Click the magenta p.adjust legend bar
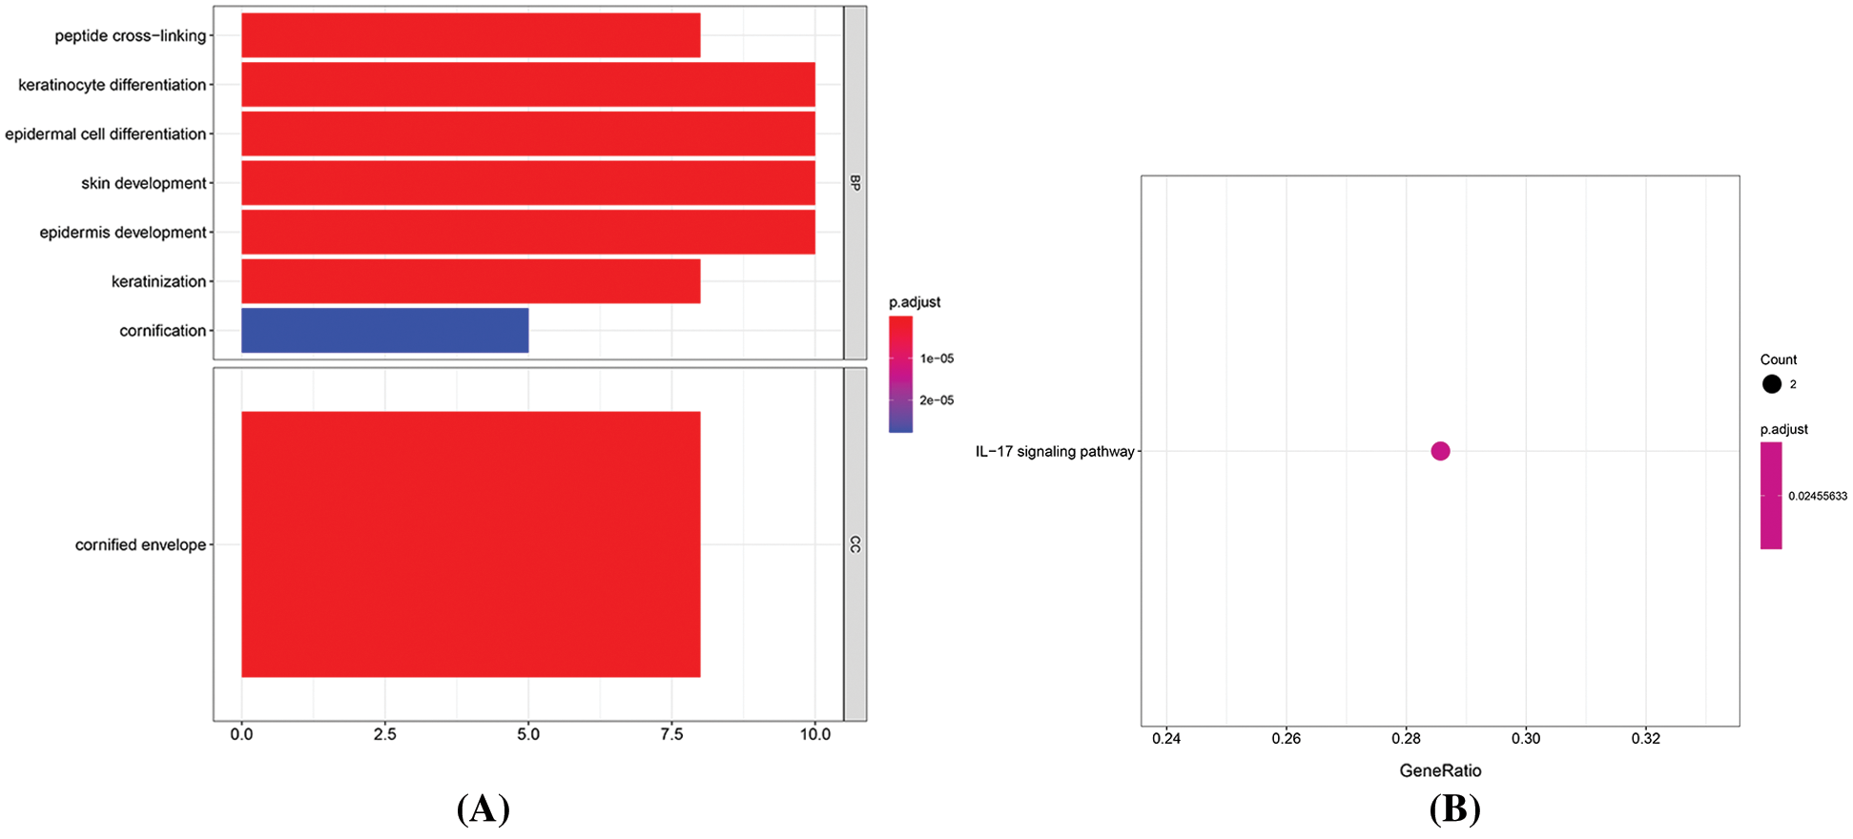This screenshot has width=1853, height=839. [1771, 496]
